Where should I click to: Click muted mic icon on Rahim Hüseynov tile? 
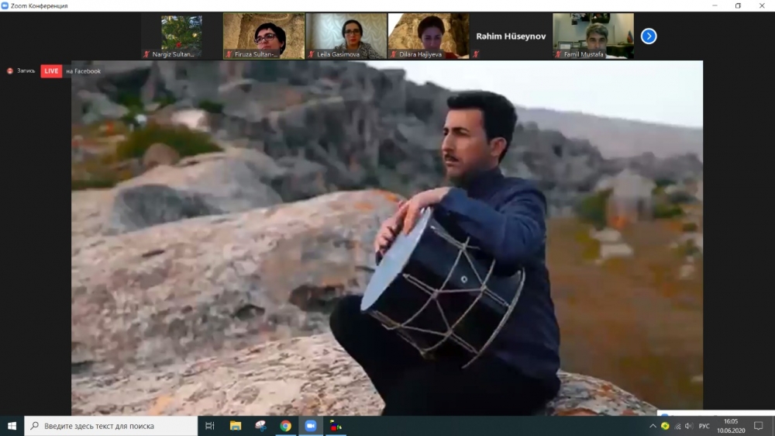click(x=476, y=54)
